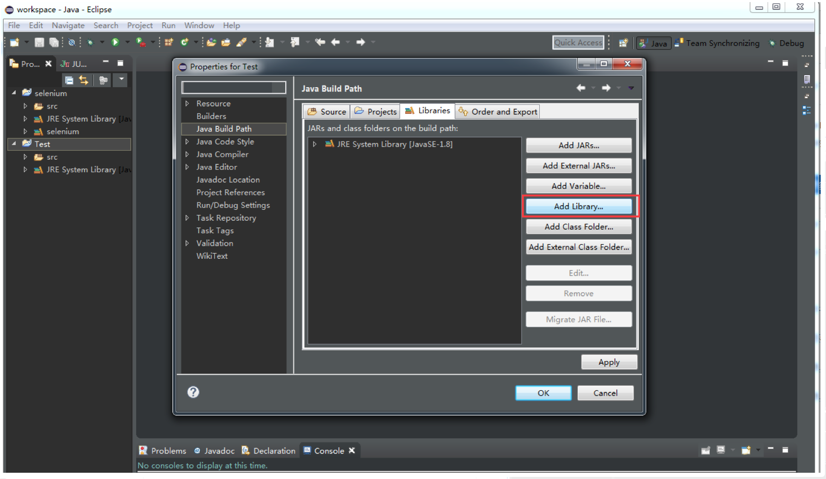
Task: Click the Run Last Tool (external tools) icon
Action: [x=141, y=42]
